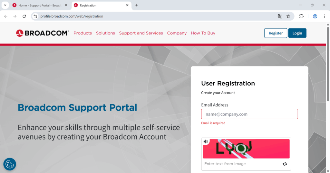The height and width of the screenshot is (173, 330).
Task: Open the Support and Services menu
Action: pos(141,33)
